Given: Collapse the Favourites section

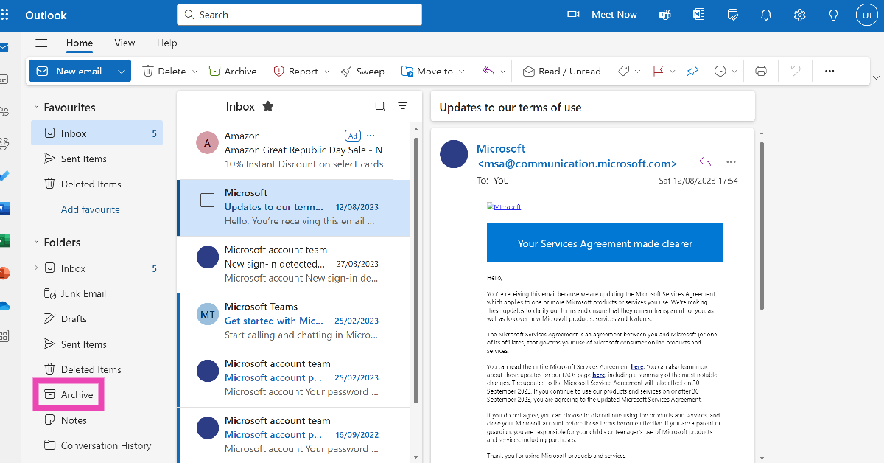Looking at the screenshot, I should (36, 108).
